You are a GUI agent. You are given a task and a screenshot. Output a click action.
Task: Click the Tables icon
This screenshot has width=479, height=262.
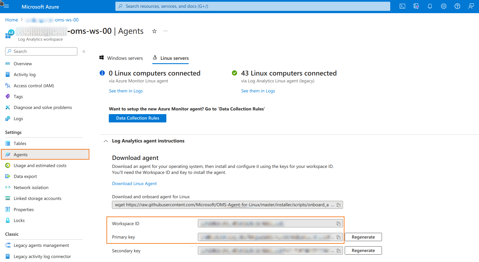tap(8, 144)
